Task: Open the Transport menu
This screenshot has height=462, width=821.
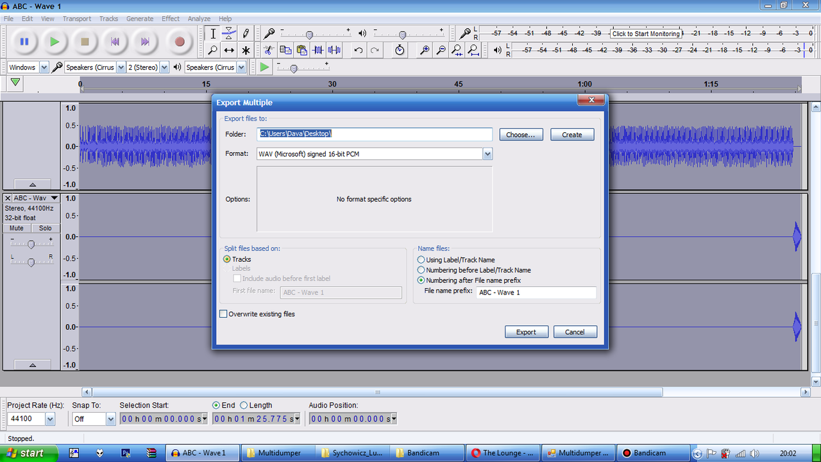Action: (x=77, y=19)
